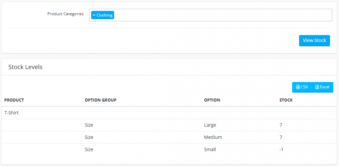Click Size cell in the Small row

click(89, 149)
